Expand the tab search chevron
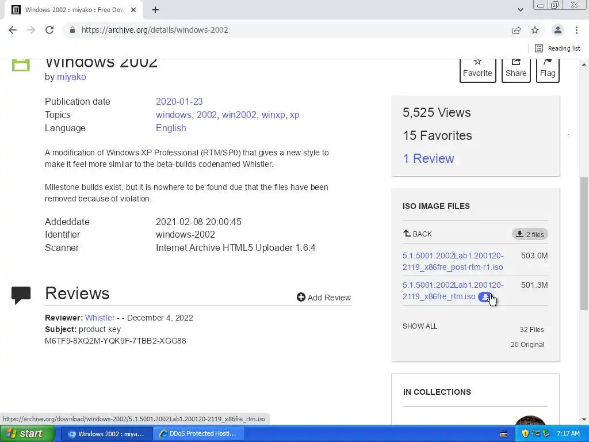This screenshot has height=442, width=589. coord(520,10)
